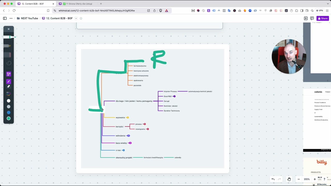Open the Leo AI sparkle icon
This screenshot has width=331, height=186.
tap(312, 11)
